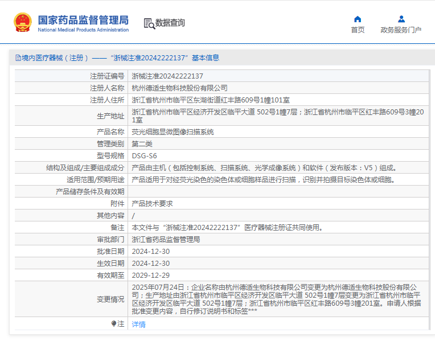Click the 其他内容 label cell
This screenshot has width=435, height=341.
coord(71,215)
